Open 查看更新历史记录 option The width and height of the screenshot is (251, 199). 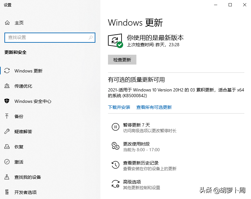click(141, 163)
